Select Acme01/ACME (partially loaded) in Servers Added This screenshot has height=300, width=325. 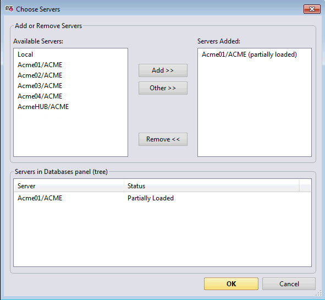pos(249,54)
